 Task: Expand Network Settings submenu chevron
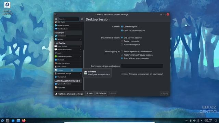pyautogui.click(x=80, y=39)
